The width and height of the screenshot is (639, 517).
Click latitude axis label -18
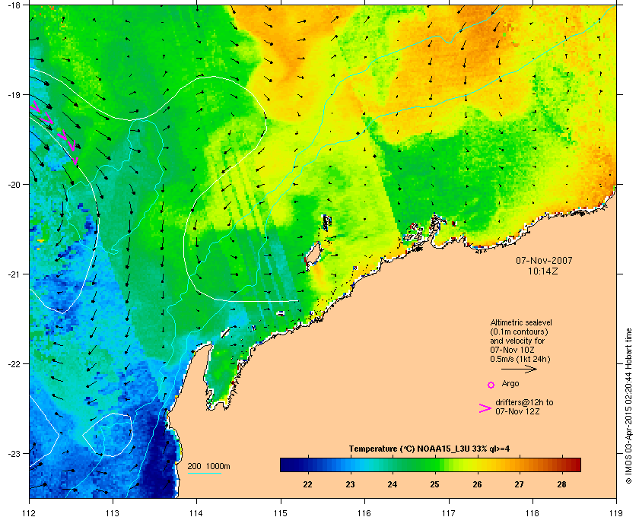[14, 5]
